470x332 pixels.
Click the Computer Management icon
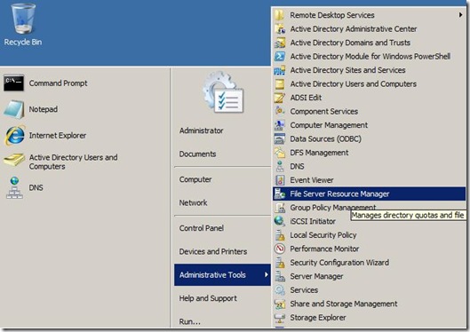pyautogui.click(x=280, y=125)
